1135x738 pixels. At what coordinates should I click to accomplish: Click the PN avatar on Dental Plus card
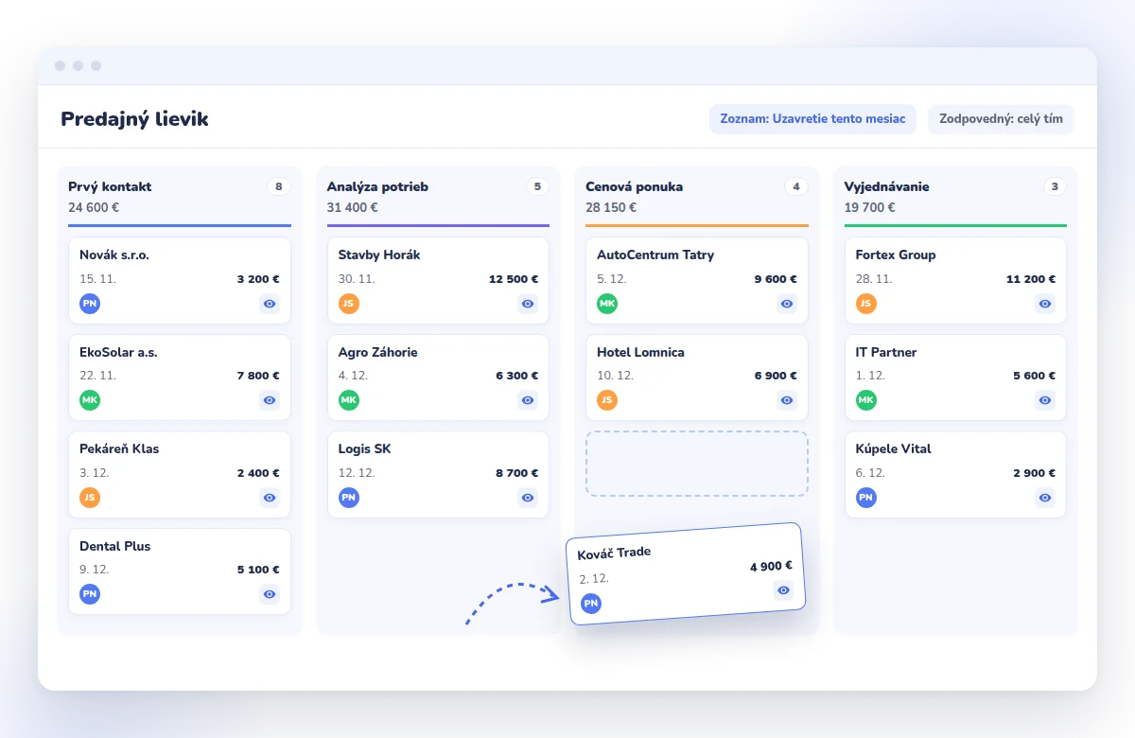point(90,594)
